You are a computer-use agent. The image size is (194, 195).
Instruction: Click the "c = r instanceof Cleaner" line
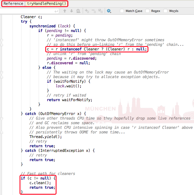pyautogui.click(x=97, y=49)
